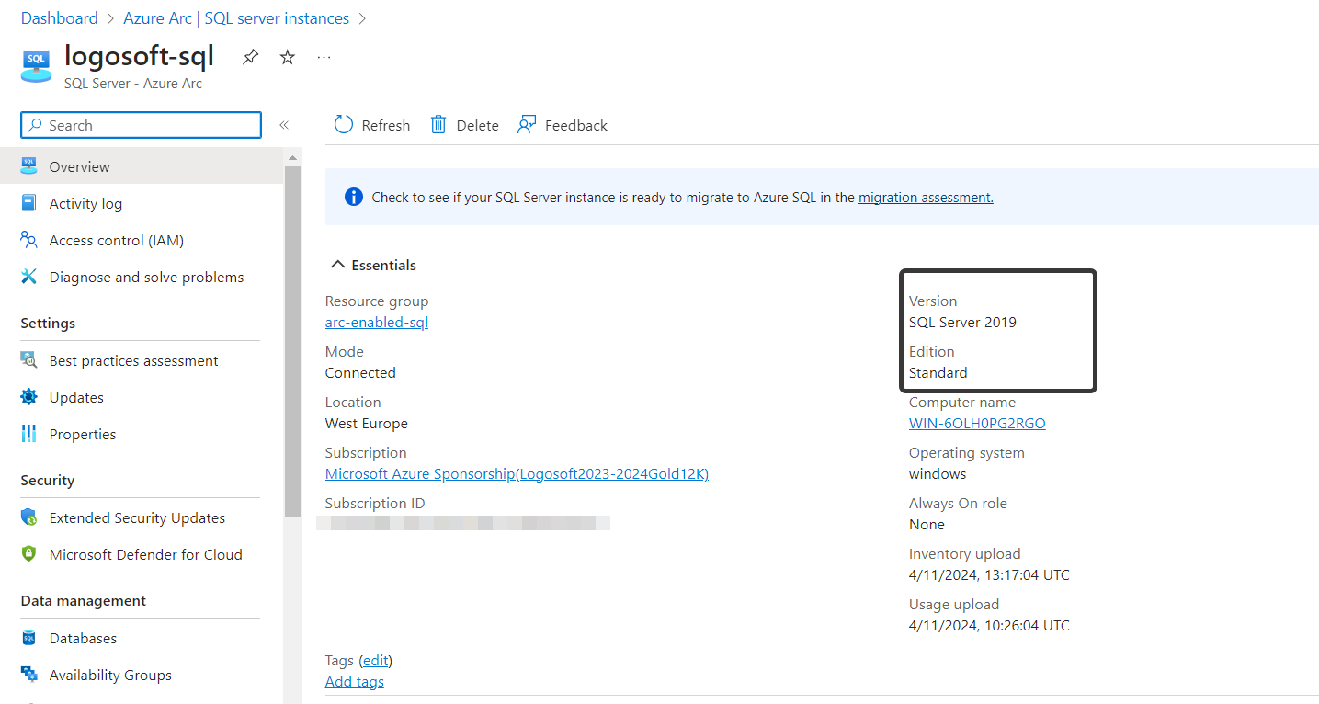Click the migration assessment link
This screenshot has height=704, width=1319.
[x=925, y=197]
